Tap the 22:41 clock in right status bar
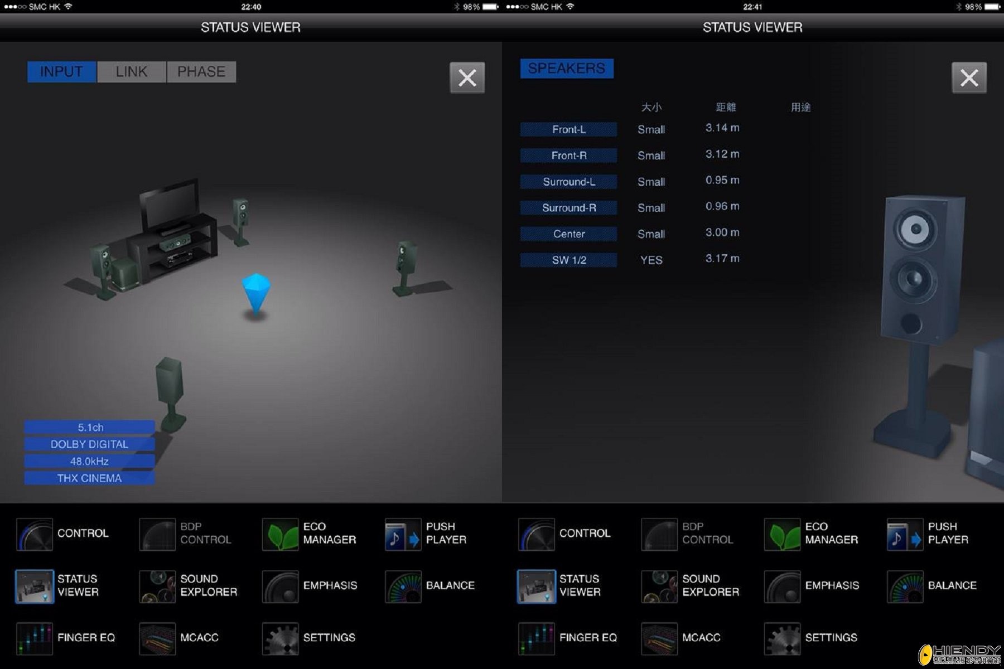 pyautogui.click(x=752, y=7)
